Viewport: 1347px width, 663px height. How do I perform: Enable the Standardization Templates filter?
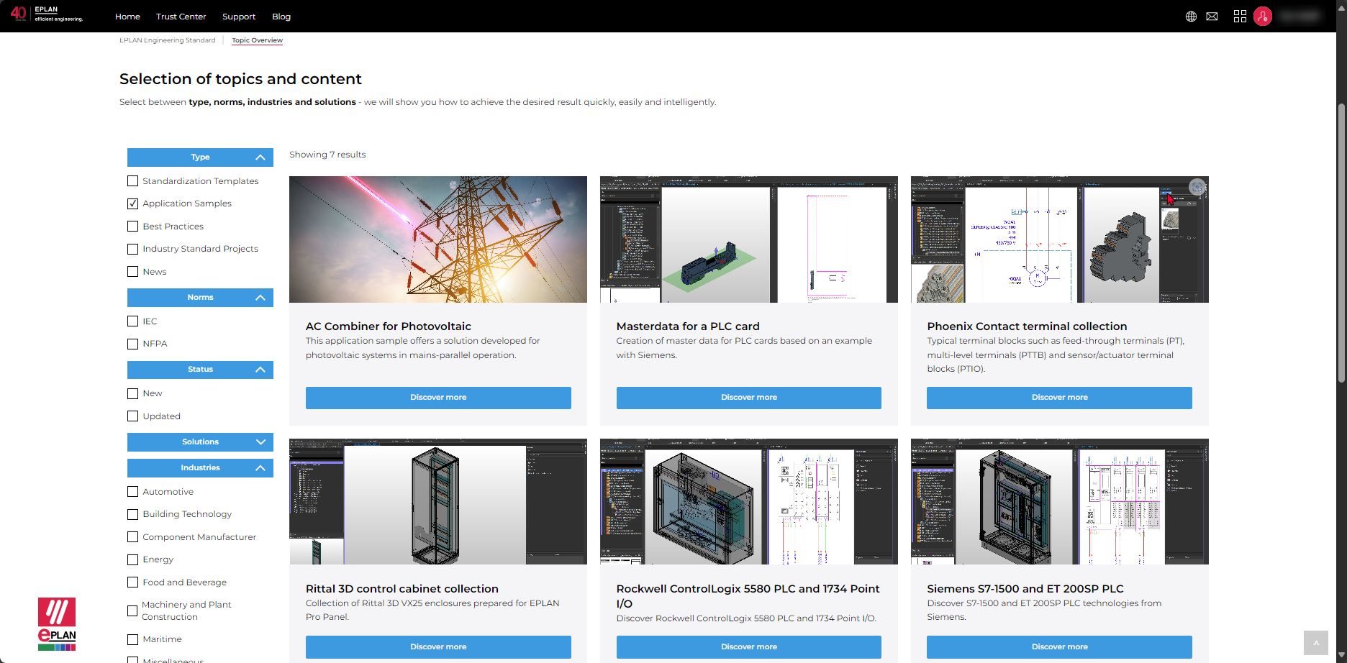click(x=132, y=181)
